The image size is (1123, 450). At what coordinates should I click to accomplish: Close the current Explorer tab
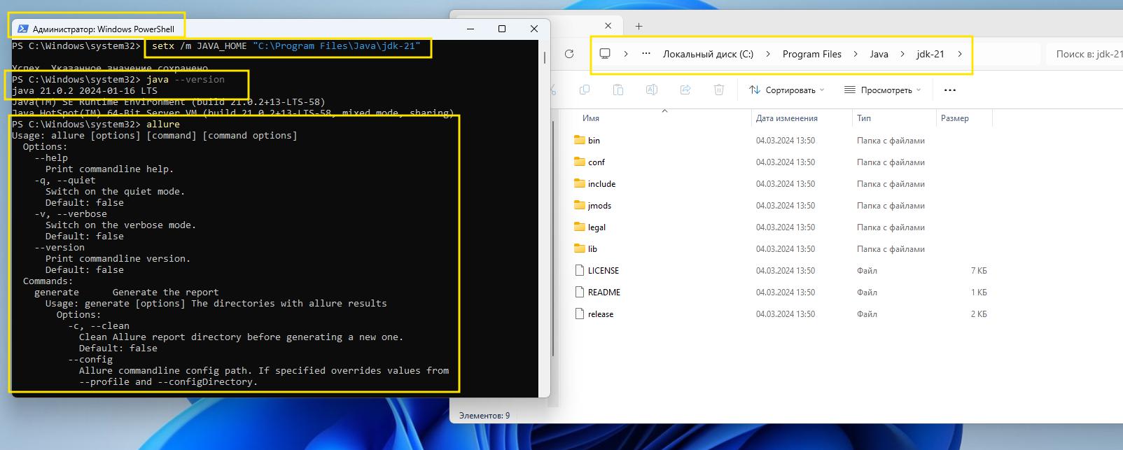point(608,26)
